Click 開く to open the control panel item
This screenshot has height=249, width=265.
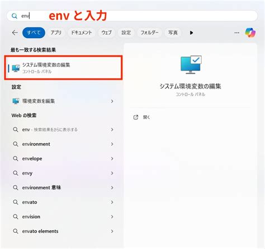(146, 118)
